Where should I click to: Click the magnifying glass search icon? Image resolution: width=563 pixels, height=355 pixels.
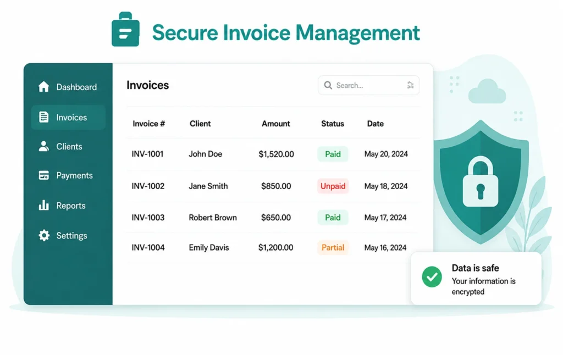coord(328,85)
